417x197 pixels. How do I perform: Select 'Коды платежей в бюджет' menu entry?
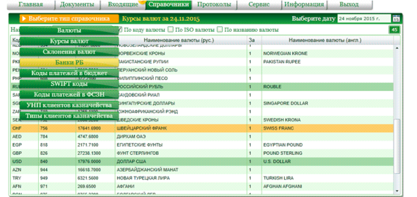[x=69, y=73]
